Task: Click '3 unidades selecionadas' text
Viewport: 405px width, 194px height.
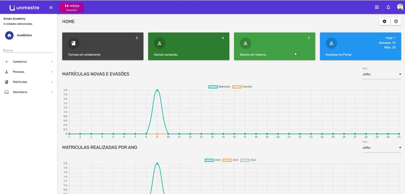Action: pos(18,24)
